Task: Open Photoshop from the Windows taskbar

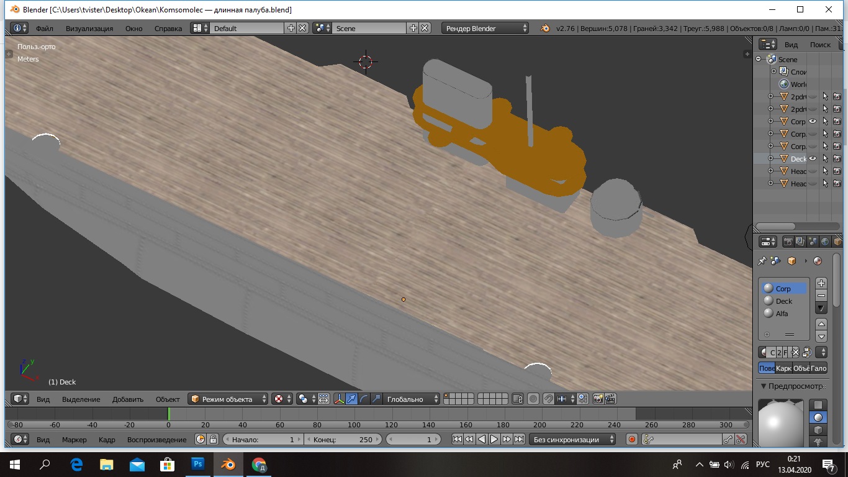Action: pyautogui.click(x=198, y=464)
